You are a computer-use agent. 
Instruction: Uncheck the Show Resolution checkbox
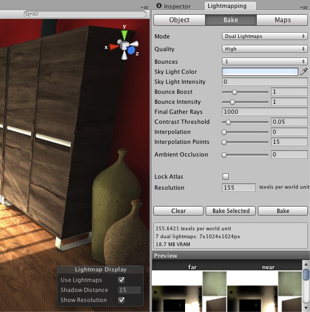click(x=121, y=300)
